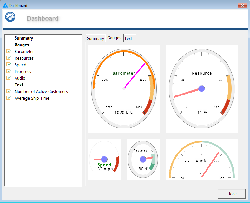Uncheck the Resources checkbox
Viewport: 250px width, 203px height.
point(9,58)
